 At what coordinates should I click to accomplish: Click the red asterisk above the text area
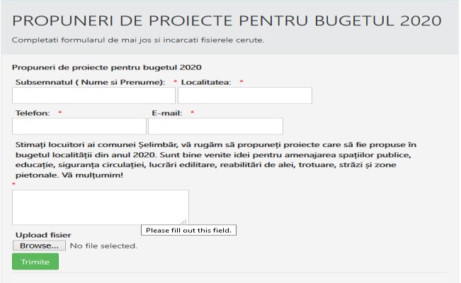pyautogui.click(x=14, y=184)
